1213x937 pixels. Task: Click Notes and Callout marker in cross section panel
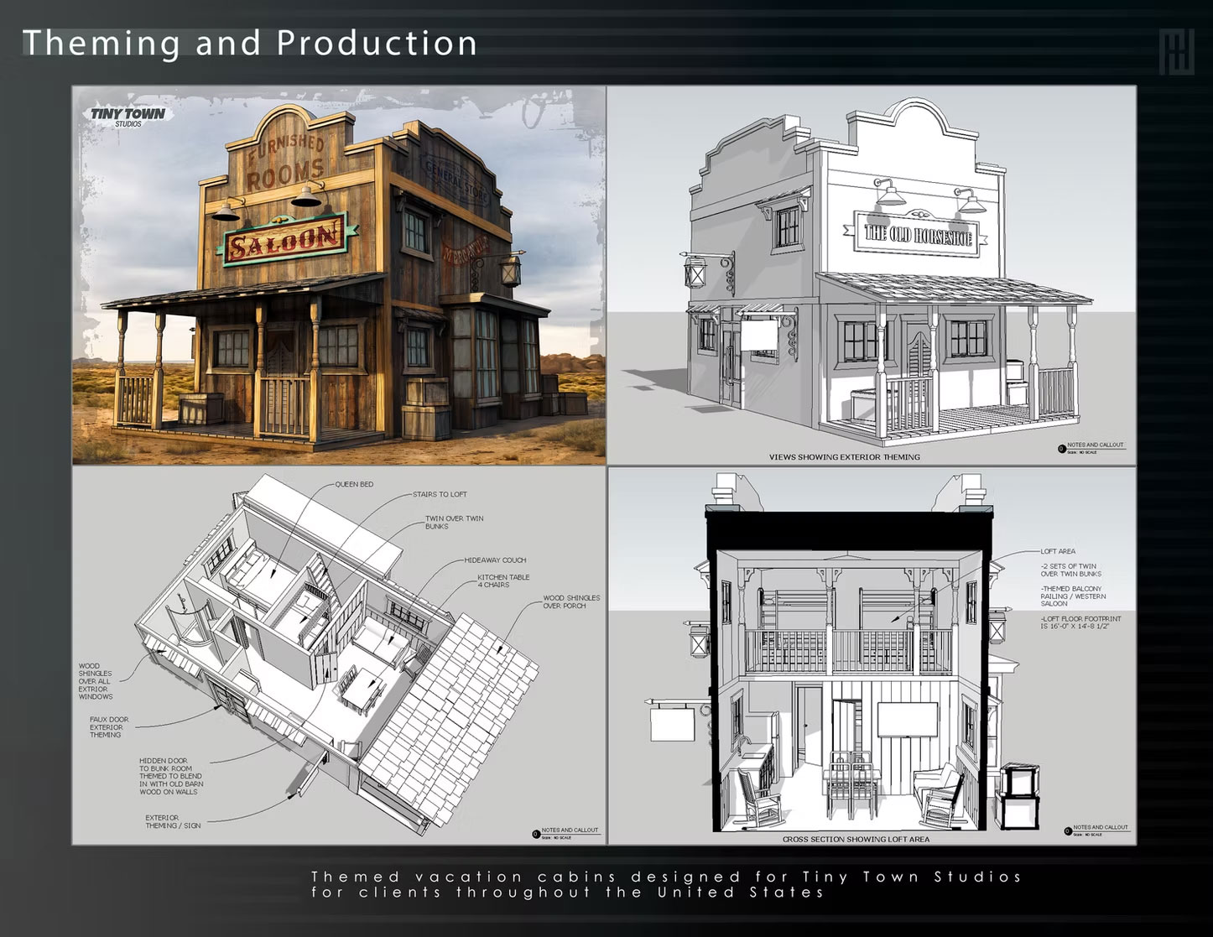(x=1097, y=830)
